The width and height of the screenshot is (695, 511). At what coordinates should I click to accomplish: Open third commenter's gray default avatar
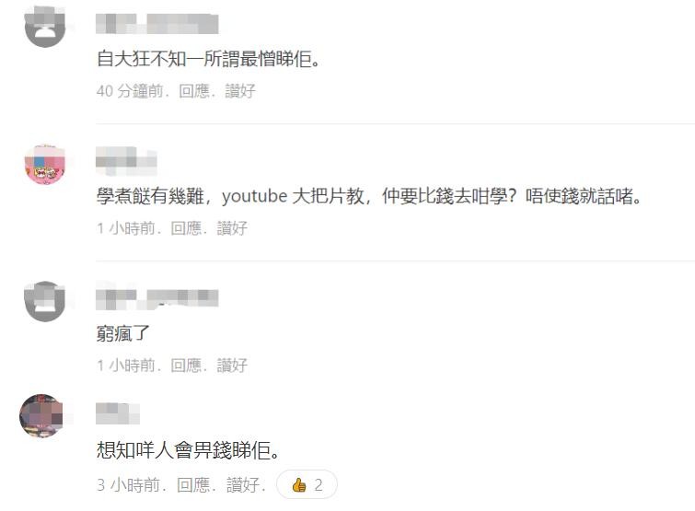click(x=45, y=301)
